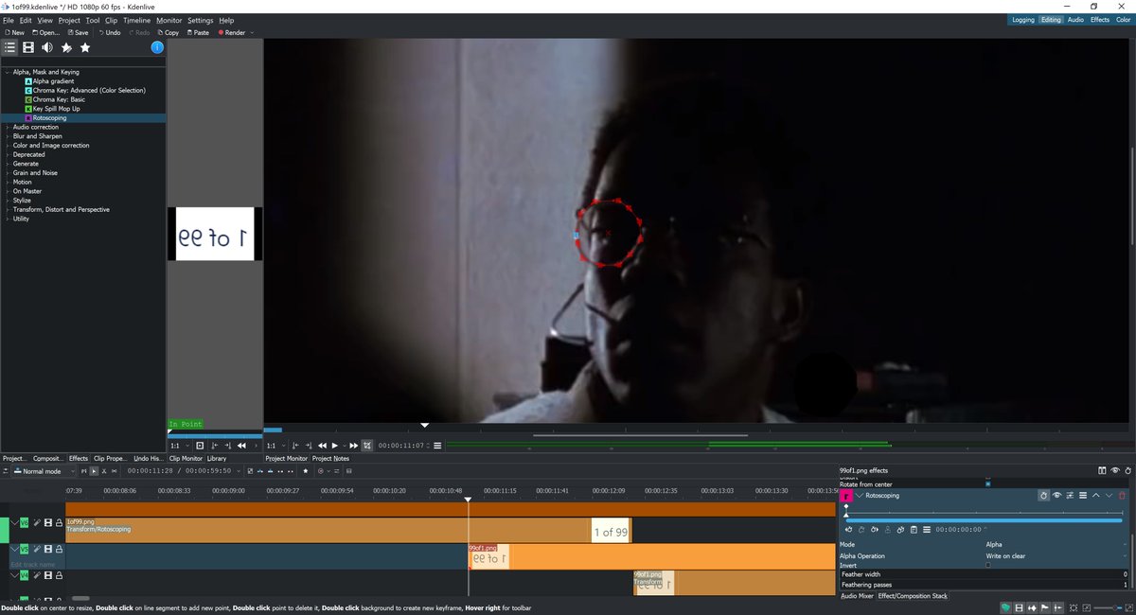The image size is (1136, 615).
Task: Filter effects to video effects only
Action: (28, 47)
